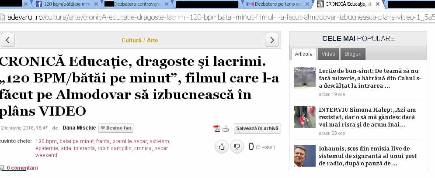Click the thumbs down vote icon
The height and width of the screenshot is (178, 435).
coord(237,147)
